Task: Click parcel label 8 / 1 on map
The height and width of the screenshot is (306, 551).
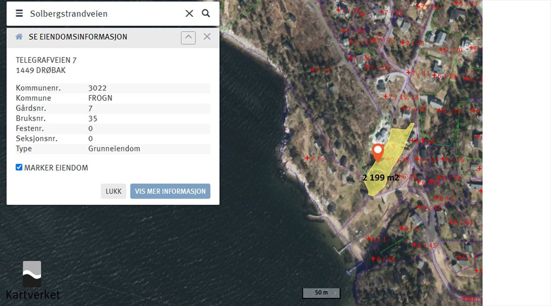Action: pos(376,239)
